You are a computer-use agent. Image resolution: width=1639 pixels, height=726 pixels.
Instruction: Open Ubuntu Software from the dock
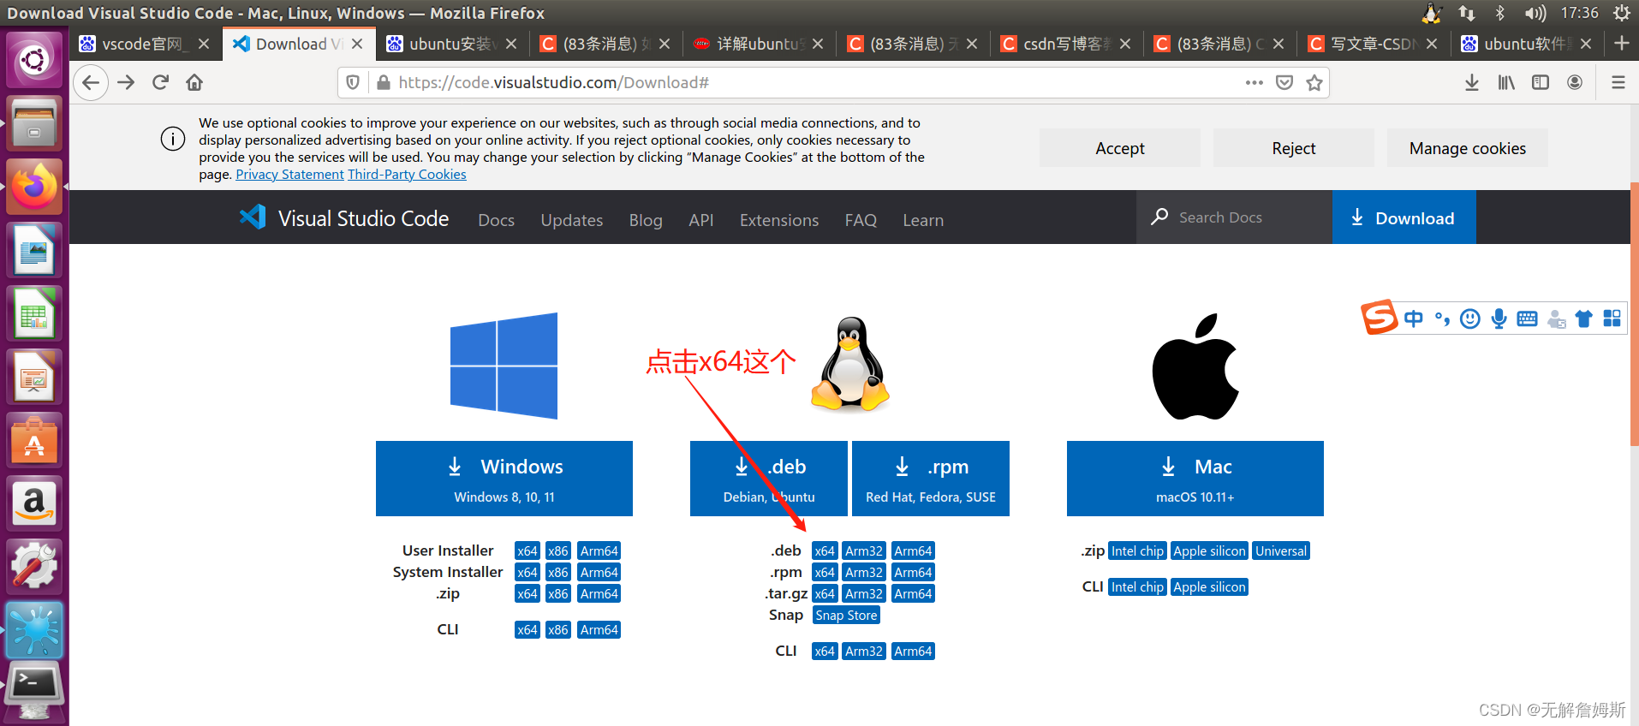[x=34, y=439]
